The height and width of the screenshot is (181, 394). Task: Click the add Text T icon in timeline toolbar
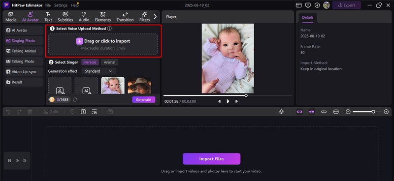click(83, 112)
